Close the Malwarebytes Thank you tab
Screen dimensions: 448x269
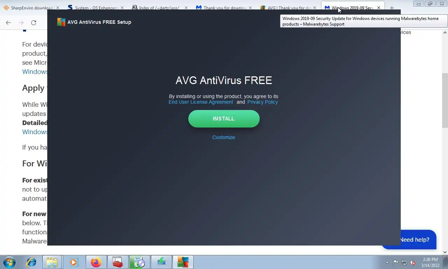click(250, 8)
